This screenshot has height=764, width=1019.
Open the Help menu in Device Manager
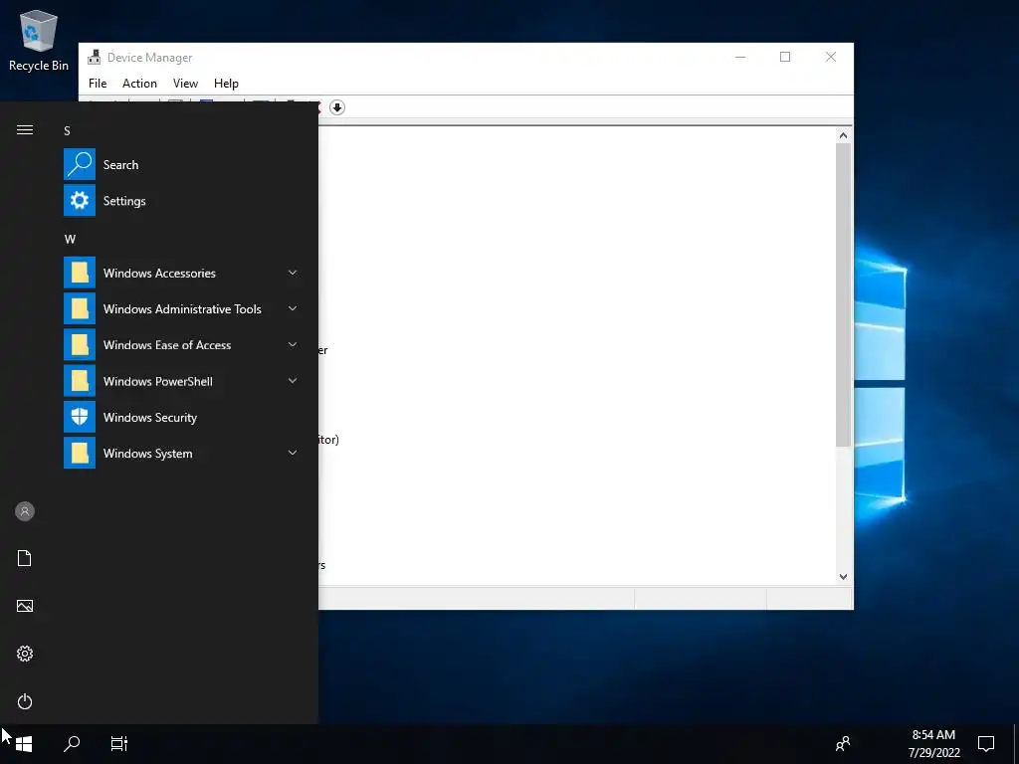click(226, 84)
